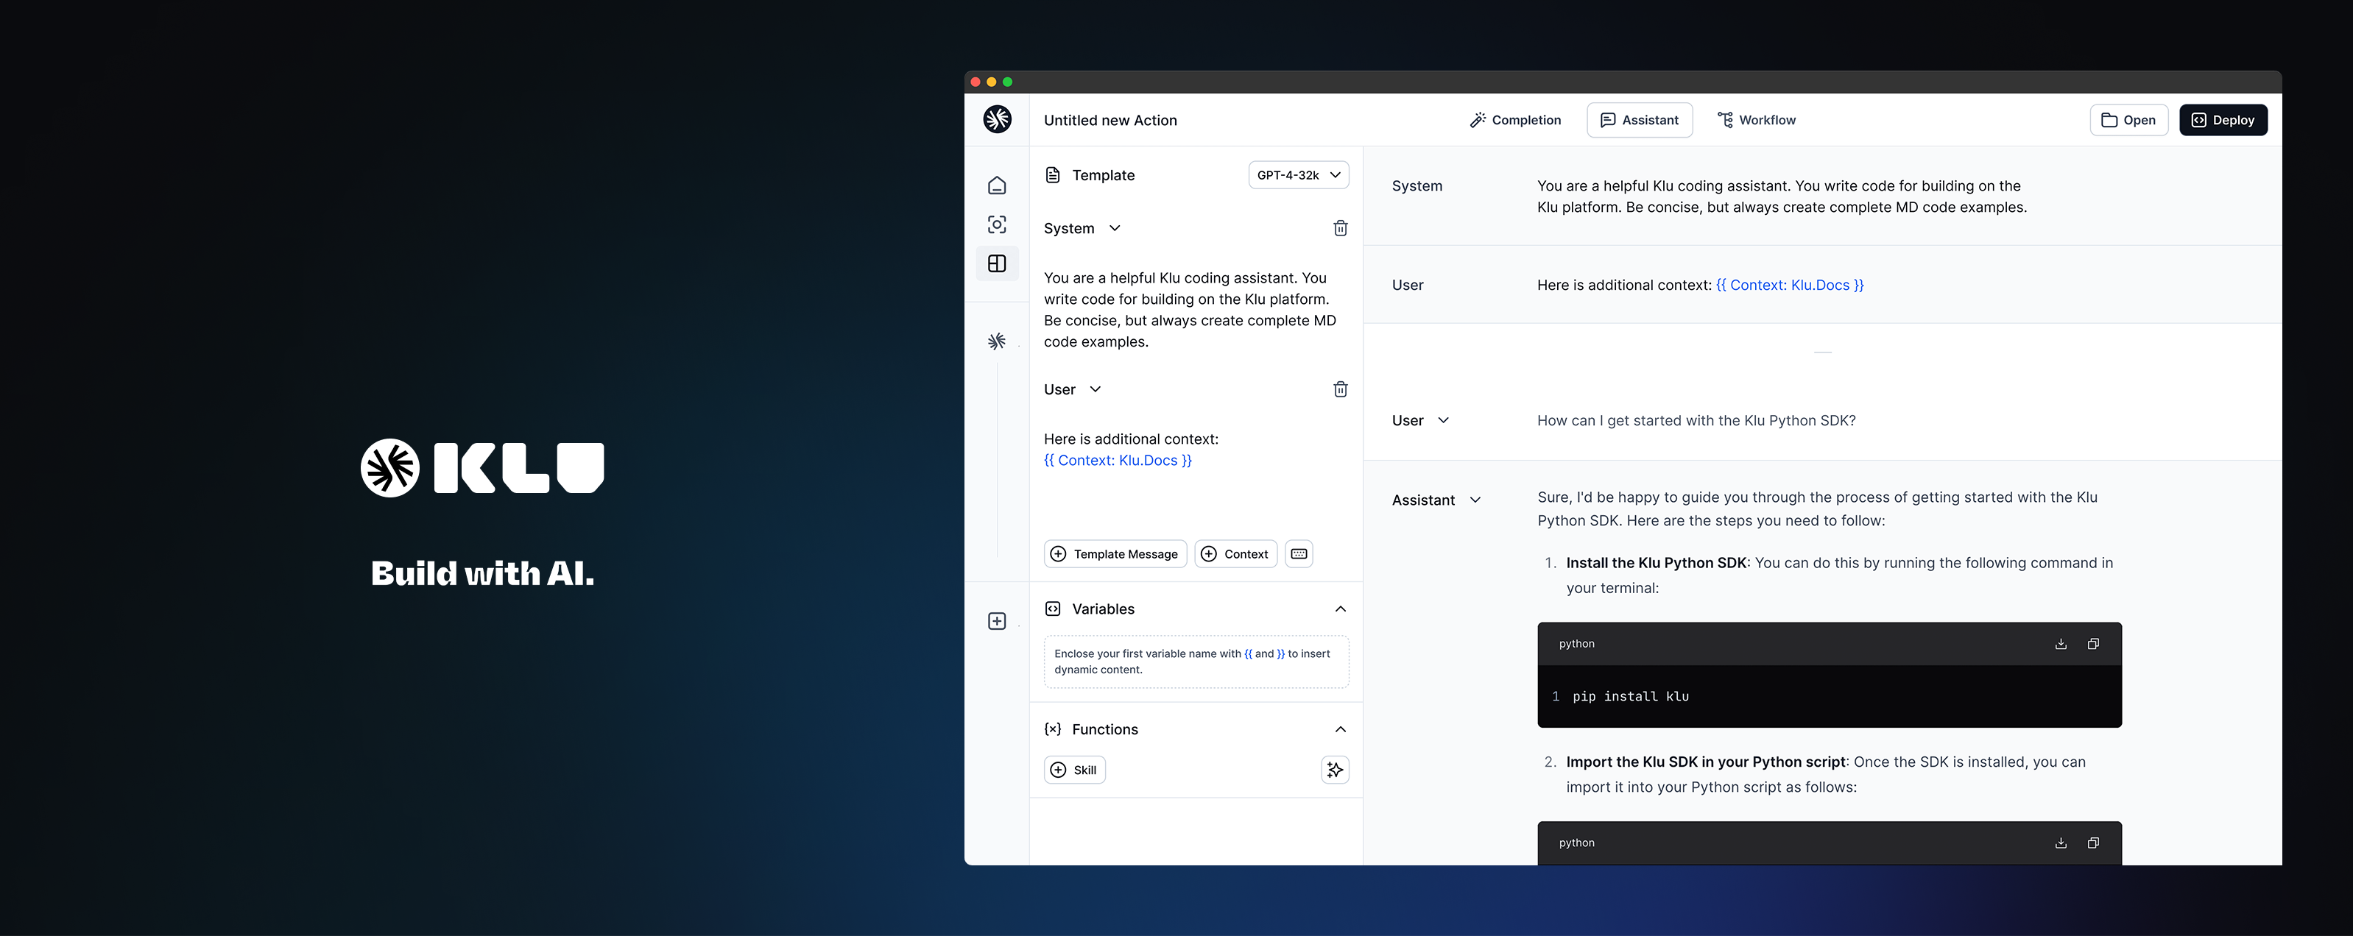The height and width of the screenshot is (936, 2353).
Task: Add a Skill under Functions
Action: pos(1074,770)
